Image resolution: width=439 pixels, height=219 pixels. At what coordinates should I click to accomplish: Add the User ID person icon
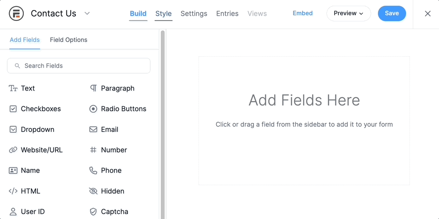coord(13,211)
